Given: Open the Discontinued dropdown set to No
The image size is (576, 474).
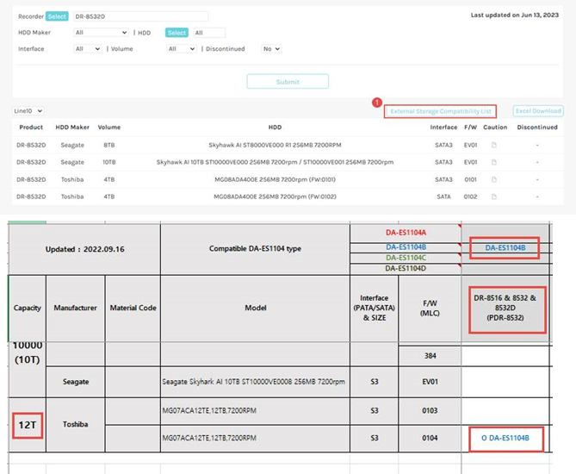Looking at the screenshot, I should [271, 48].
